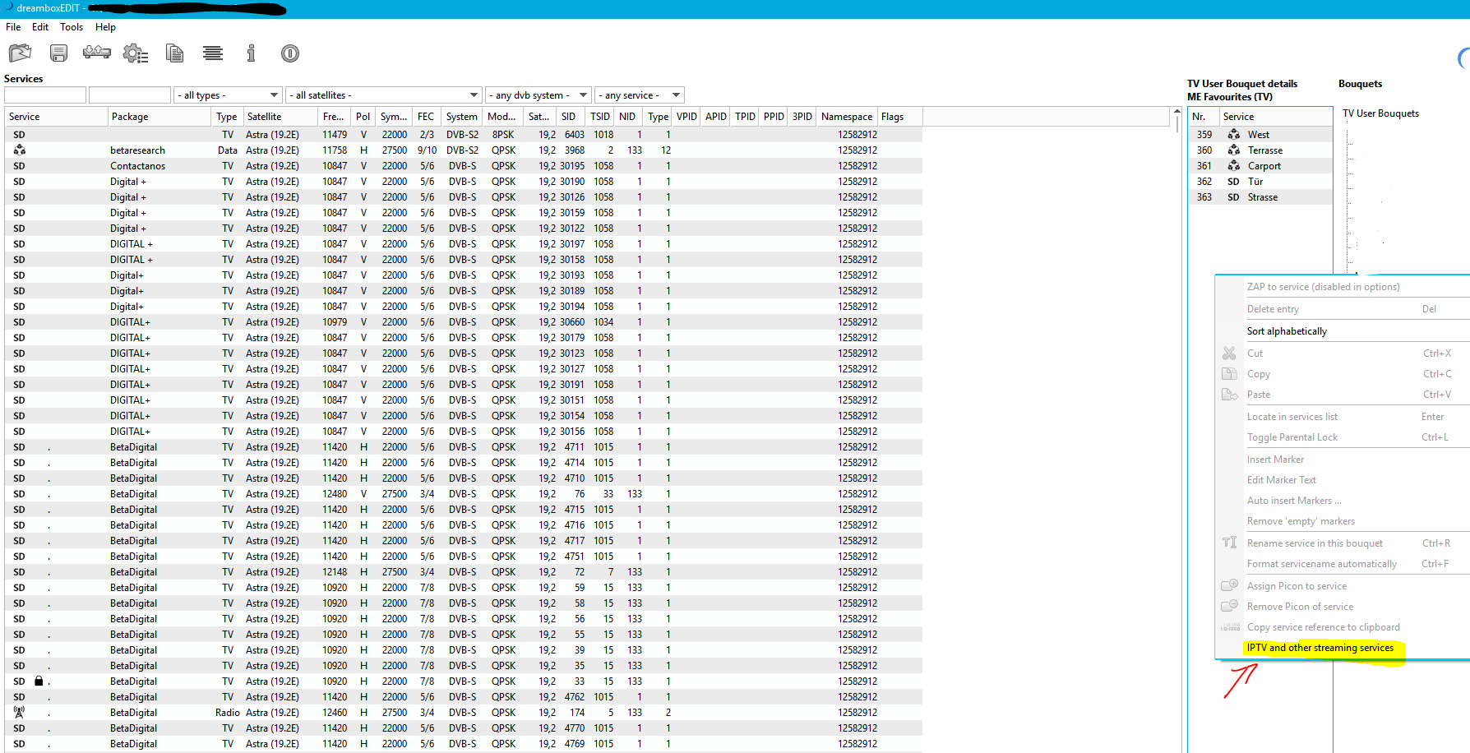Open the 'any service' filter dropdown
Screen dimensions: 1470x753
[x=640, y=95]
